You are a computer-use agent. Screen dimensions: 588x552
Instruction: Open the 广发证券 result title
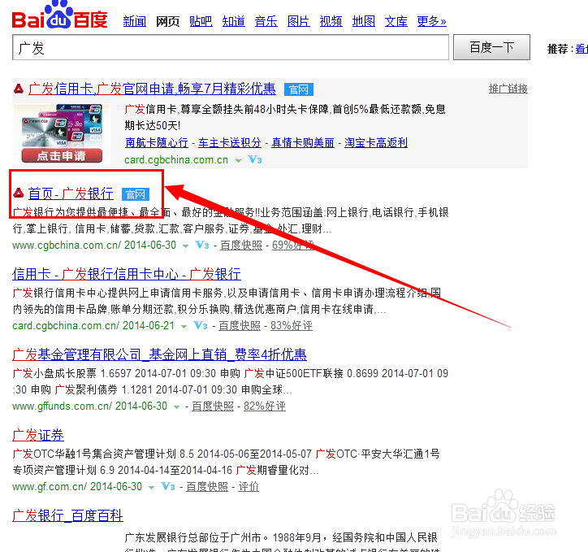38,435
